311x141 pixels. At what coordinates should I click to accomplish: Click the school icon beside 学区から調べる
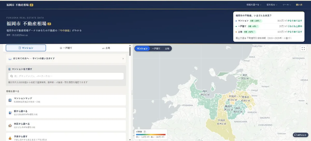pos(10,126)
